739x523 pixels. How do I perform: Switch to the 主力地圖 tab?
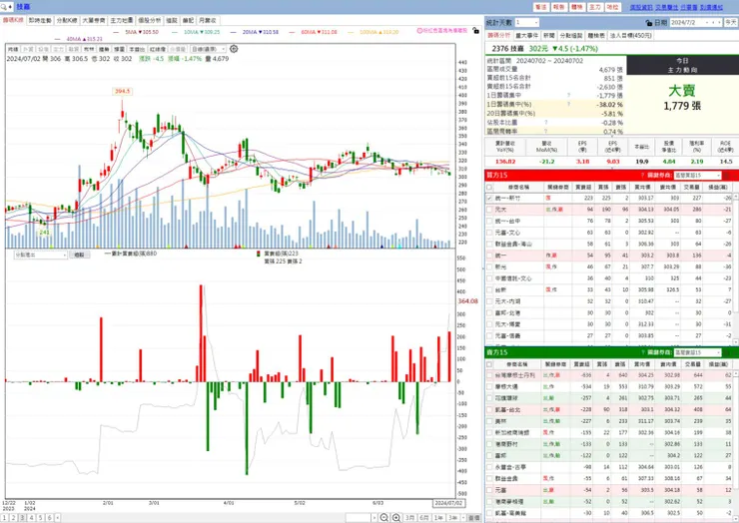tap(121, 20)
